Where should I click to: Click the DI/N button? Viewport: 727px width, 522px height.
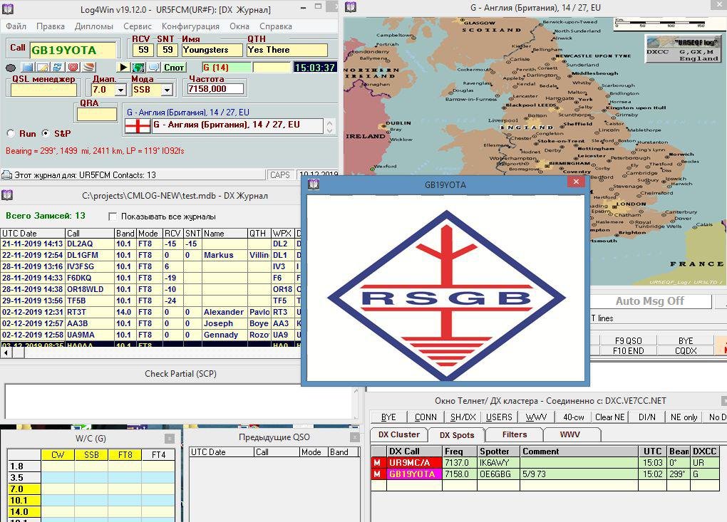(x=646, y=417)
